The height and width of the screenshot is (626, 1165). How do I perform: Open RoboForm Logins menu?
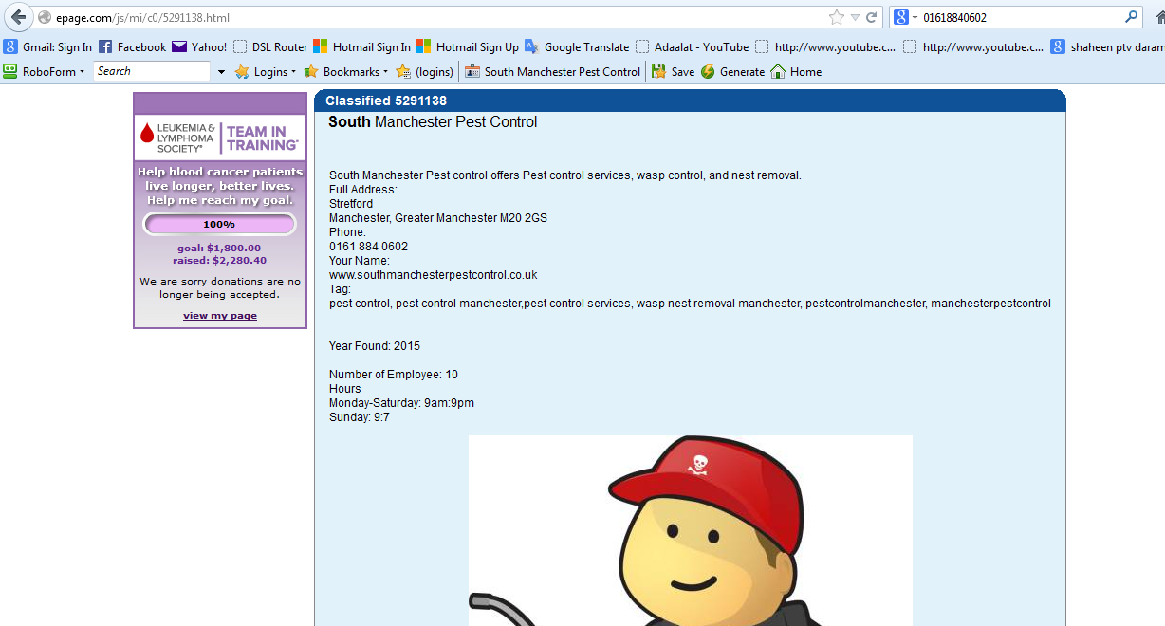266,71
